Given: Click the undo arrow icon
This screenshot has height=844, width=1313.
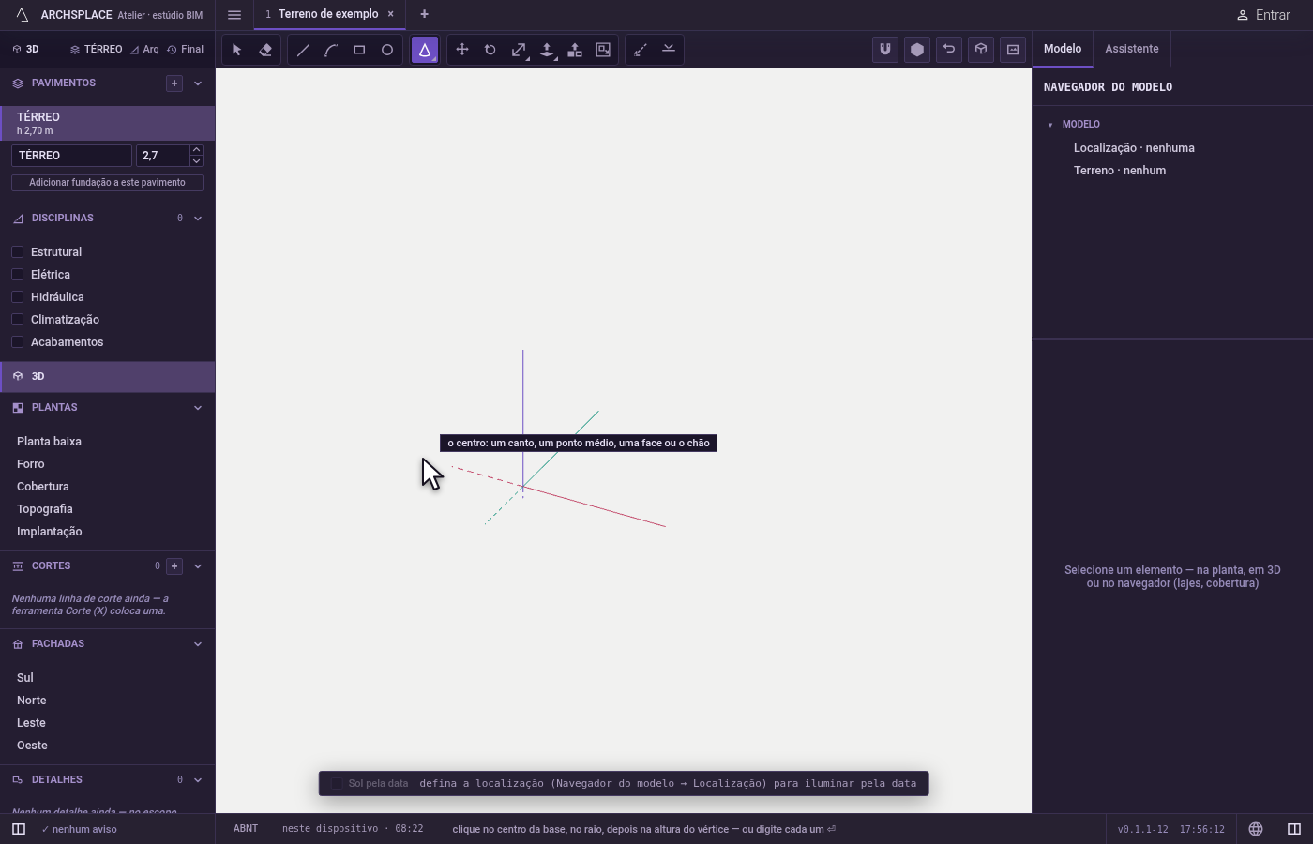Looking at the screenshot, I should (949, 50).
